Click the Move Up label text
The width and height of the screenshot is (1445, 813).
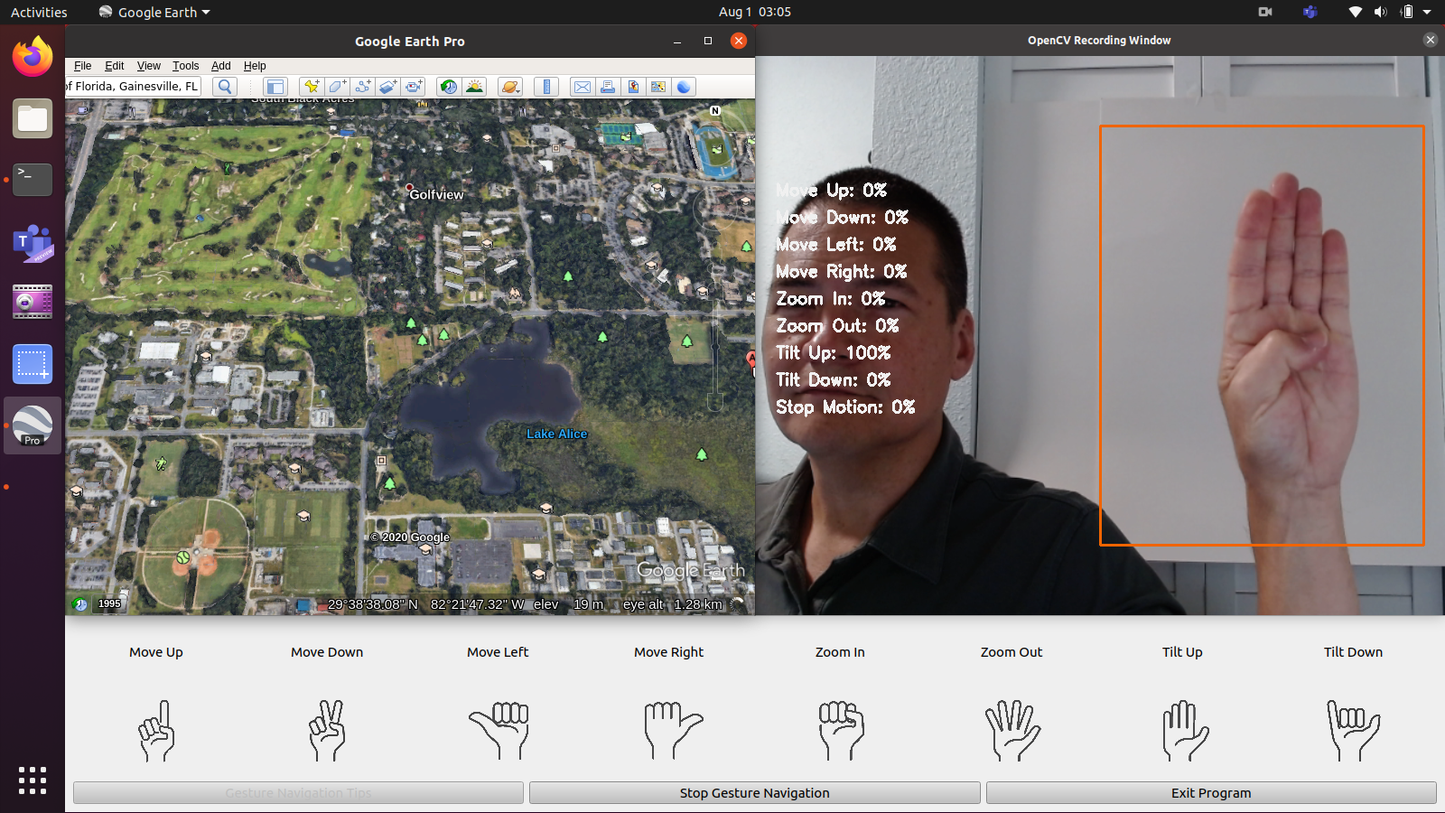pos(156,652)
